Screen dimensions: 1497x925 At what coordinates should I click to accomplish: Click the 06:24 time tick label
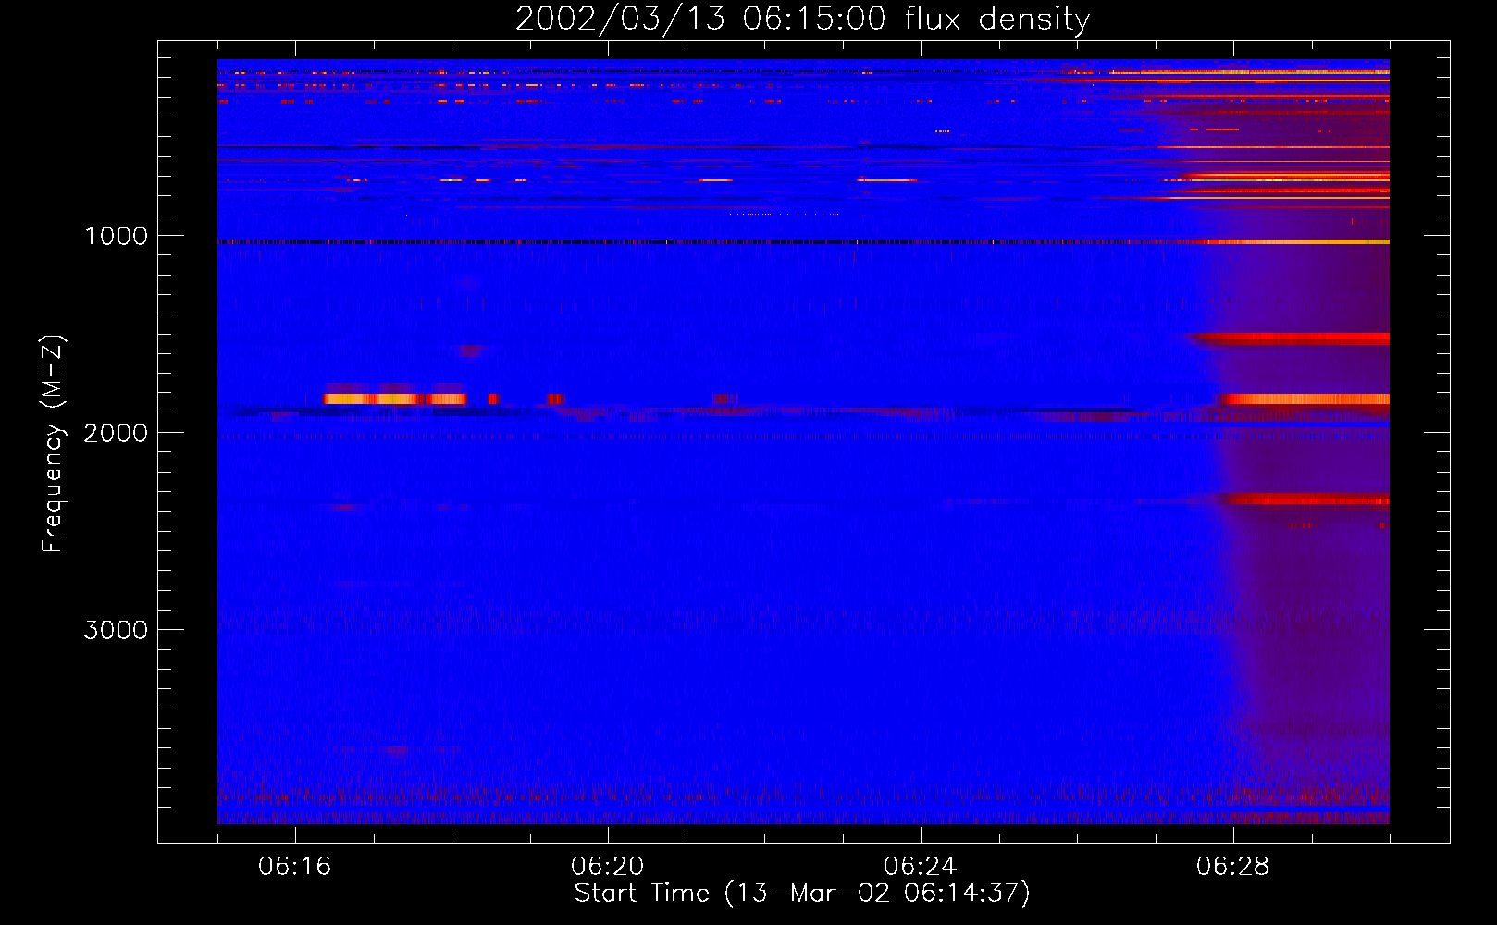click(921, 867)
